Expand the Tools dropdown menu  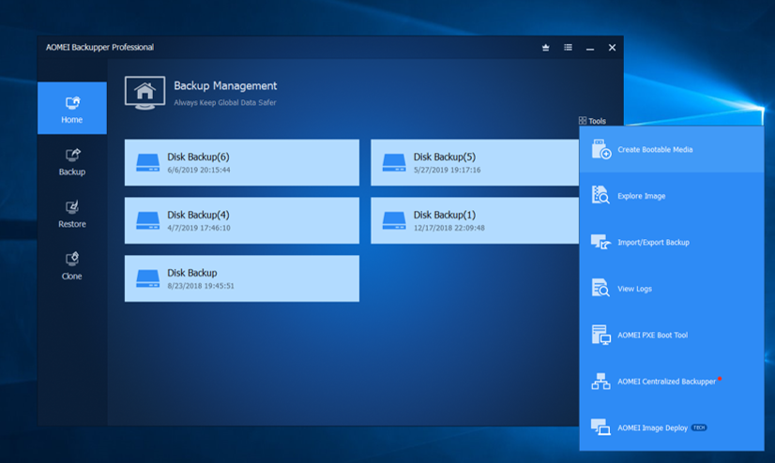point(592,121)
